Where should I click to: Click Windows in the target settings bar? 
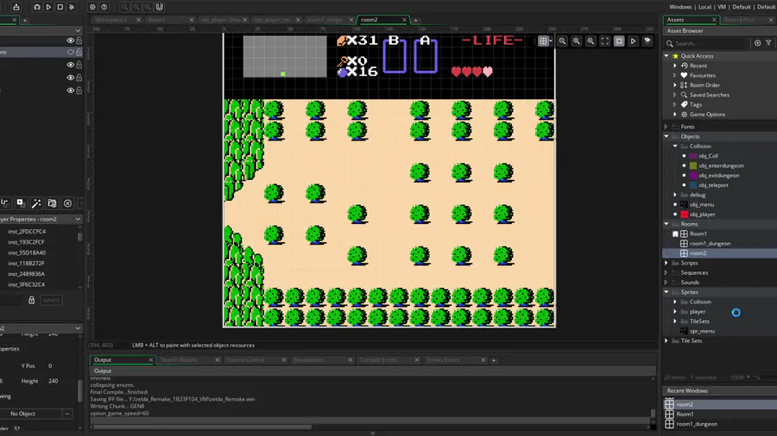(x=680, y=7)
